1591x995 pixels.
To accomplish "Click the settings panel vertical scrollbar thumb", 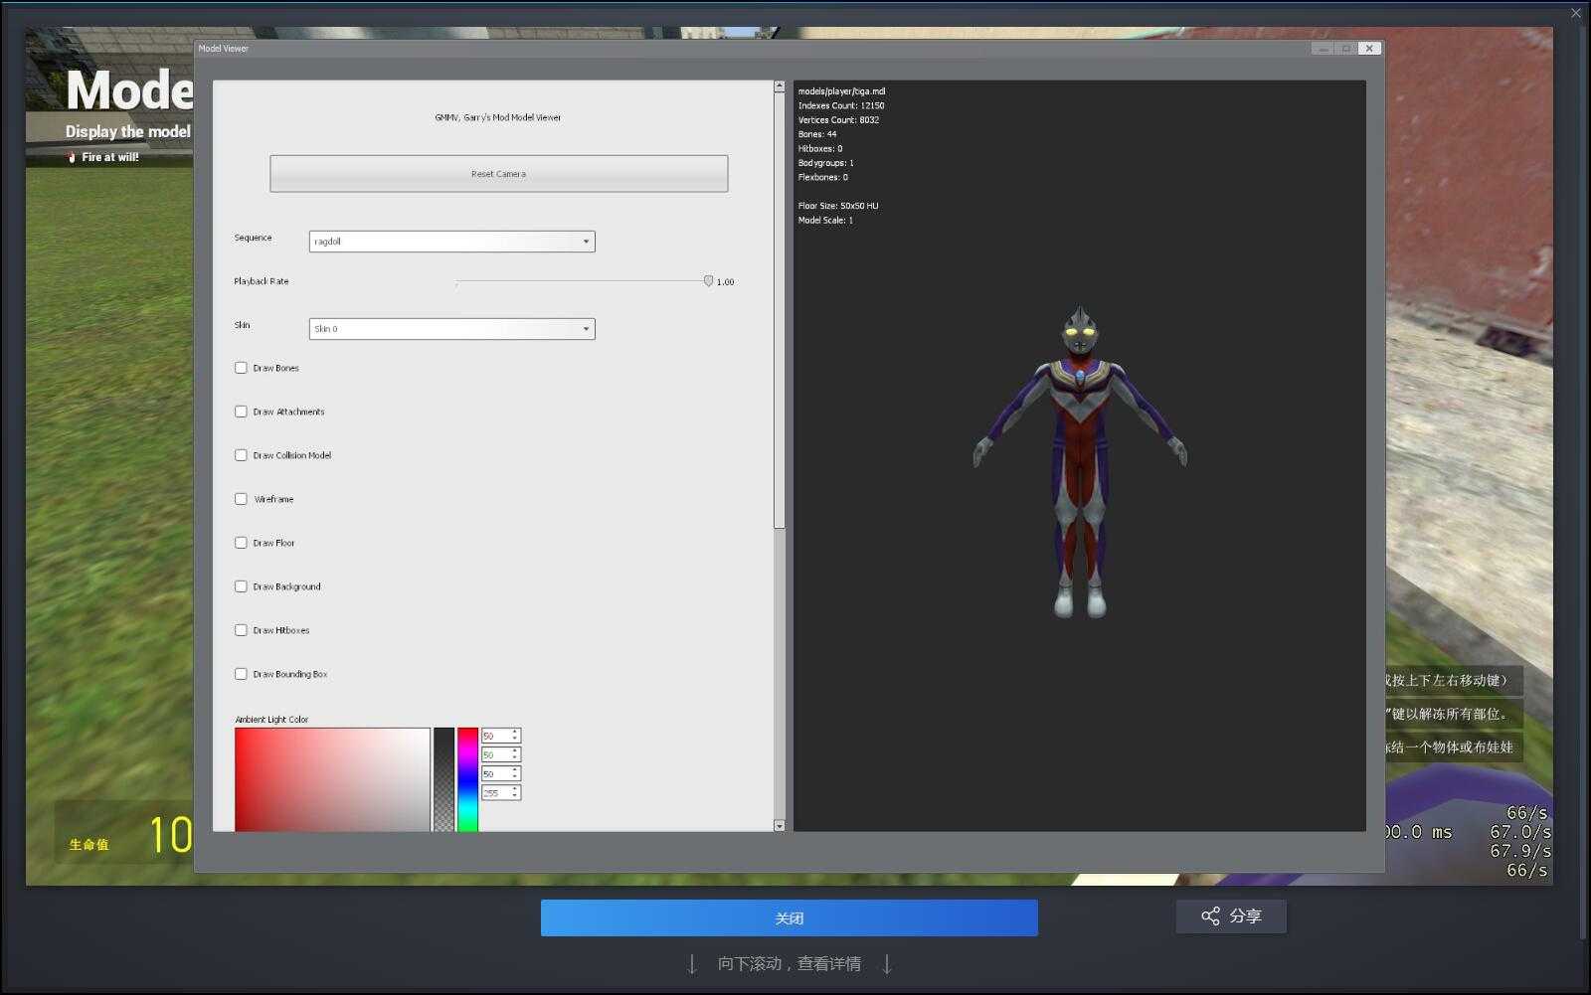I will click(x=779, y=310).
